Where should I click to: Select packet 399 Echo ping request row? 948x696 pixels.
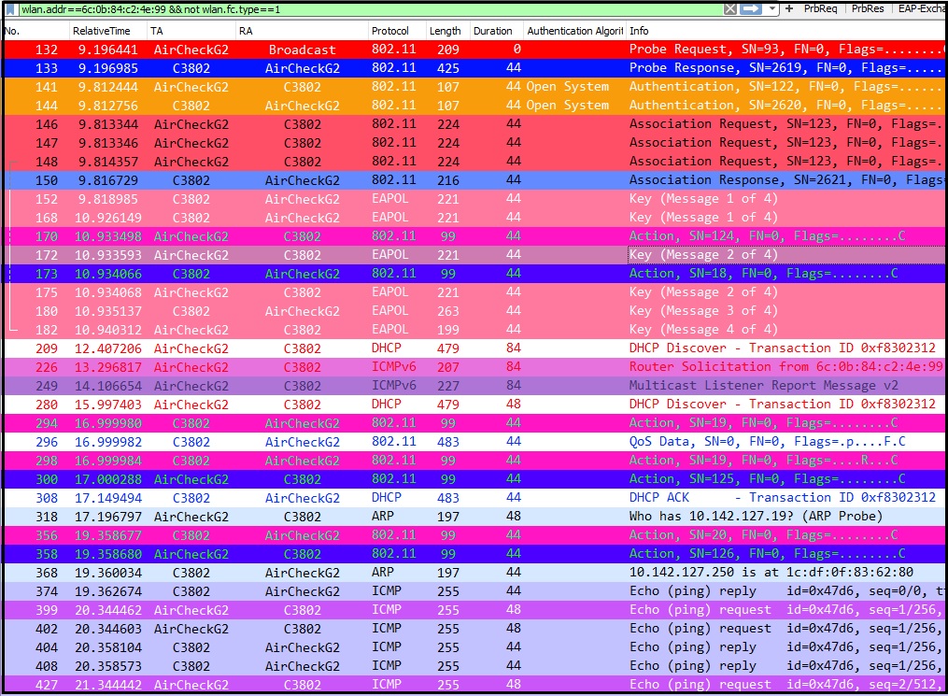[474, 610]
